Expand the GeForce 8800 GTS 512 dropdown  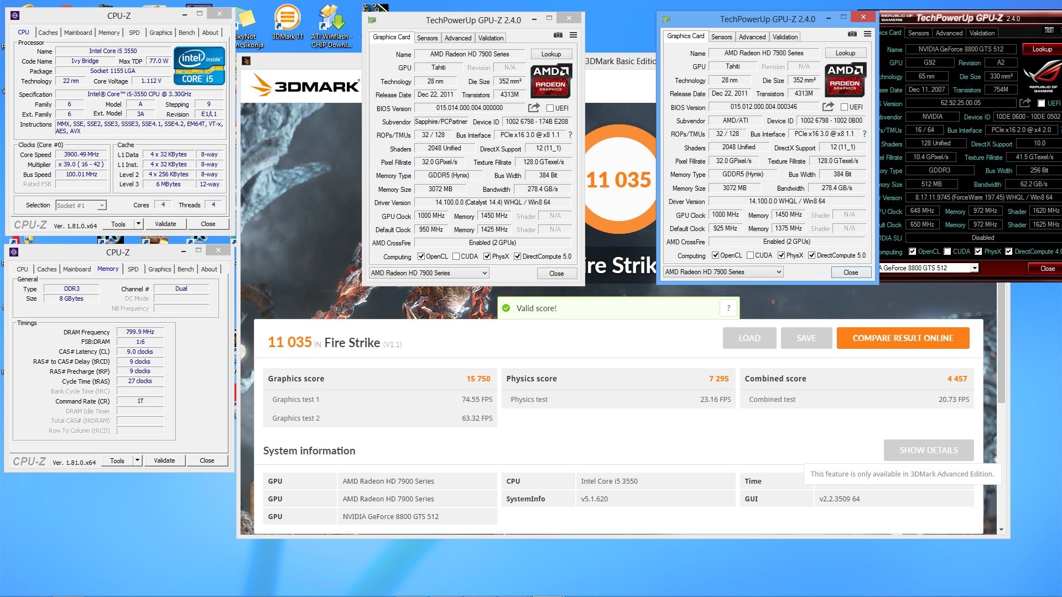click(975, 268)
